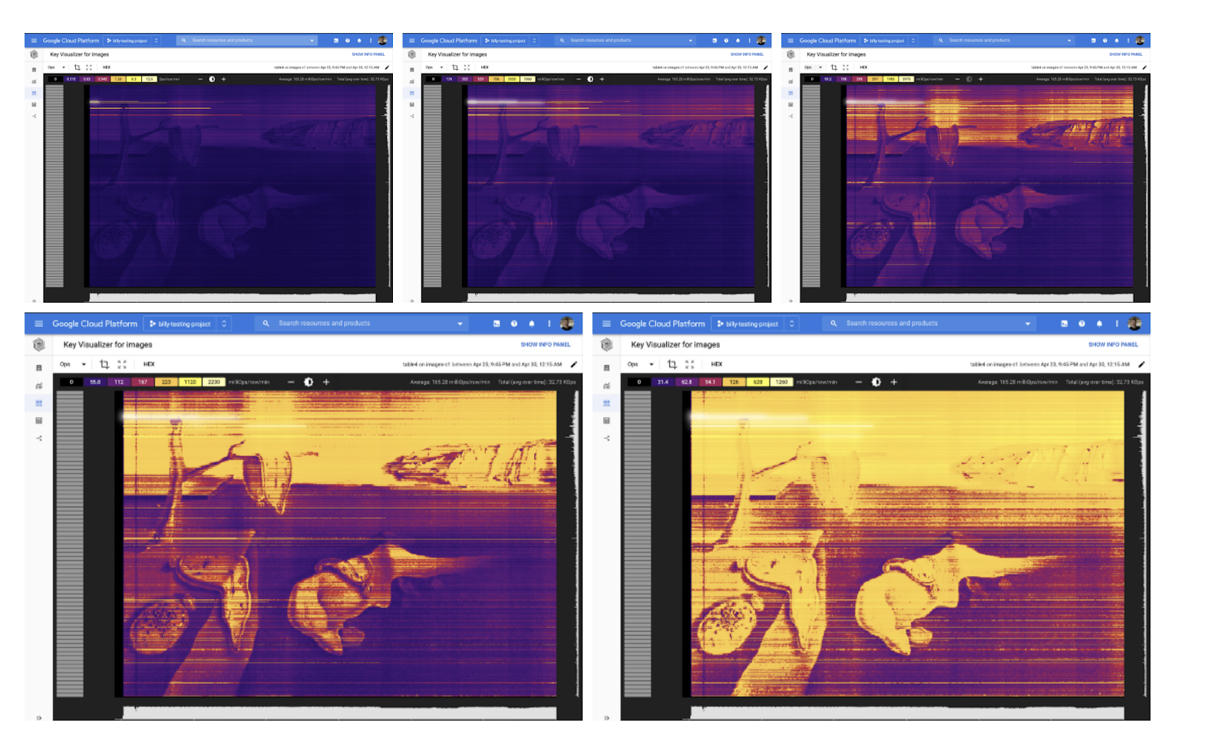Click pencil edit icon in bottom-right console toolbar

[x=1141, y=364]
